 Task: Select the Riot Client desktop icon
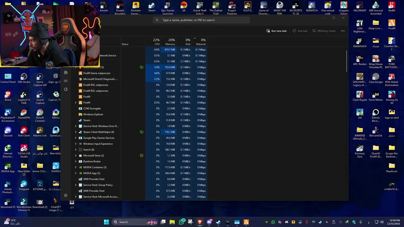[x=24, y=132]
